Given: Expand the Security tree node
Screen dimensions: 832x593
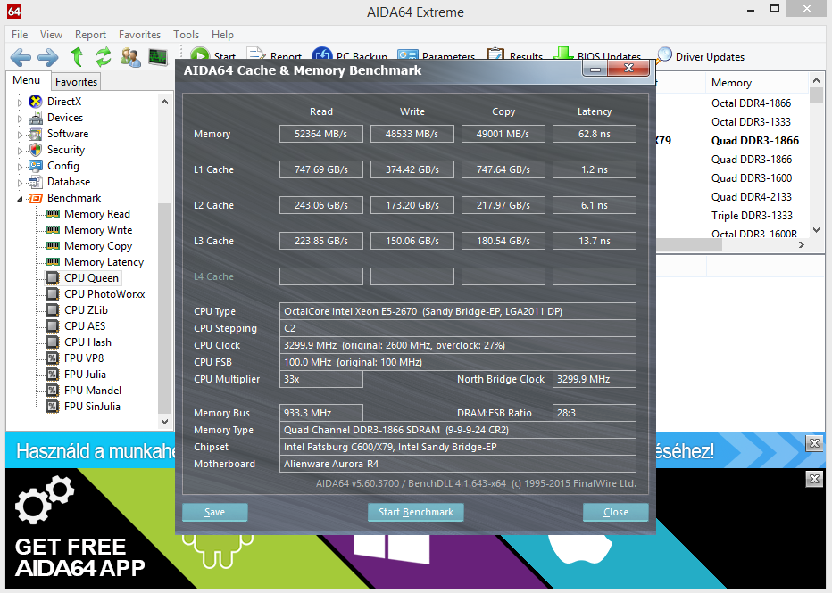Looking at the screenshot, I should point(21,151).
